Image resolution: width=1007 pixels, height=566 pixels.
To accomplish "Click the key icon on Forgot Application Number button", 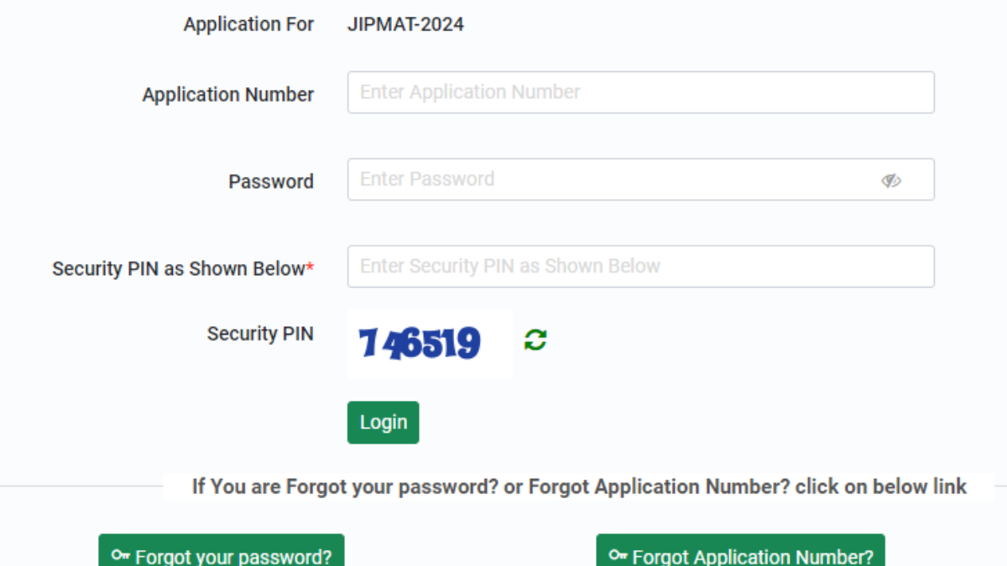I will coord(618,555).
